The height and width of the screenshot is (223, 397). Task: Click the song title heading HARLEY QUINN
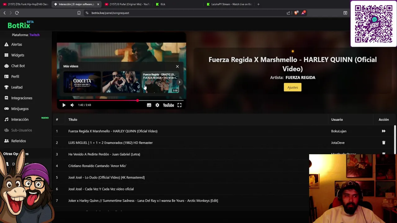292,64
